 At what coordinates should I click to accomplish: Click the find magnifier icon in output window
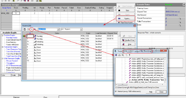123,55
